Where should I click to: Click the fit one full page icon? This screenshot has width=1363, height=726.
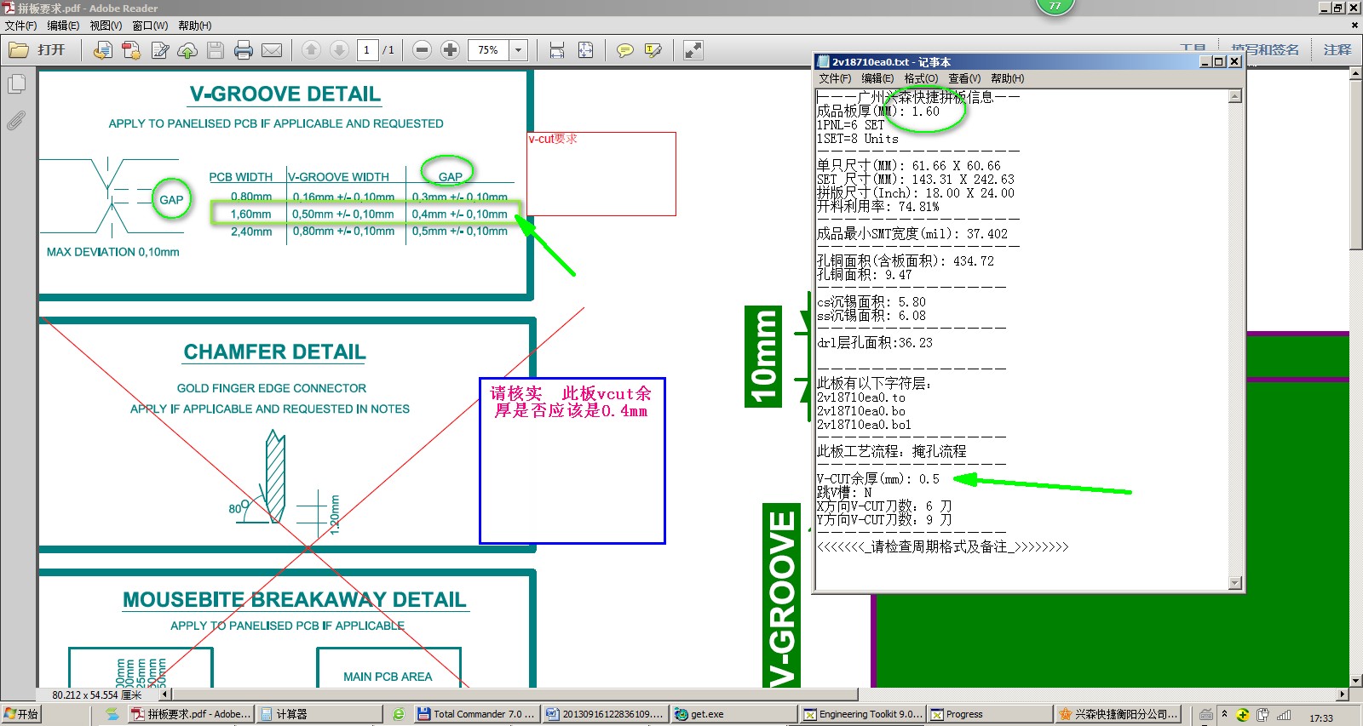[x=585, y=50]
